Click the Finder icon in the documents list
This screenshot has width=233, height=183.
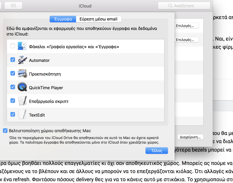(x=22, y=46)
